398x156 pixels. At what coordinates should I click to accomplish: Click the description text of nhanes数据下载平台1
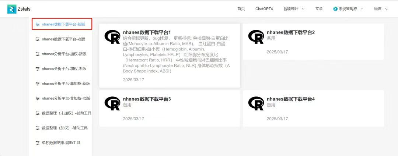pyautogui.click(x=177, y=55)
